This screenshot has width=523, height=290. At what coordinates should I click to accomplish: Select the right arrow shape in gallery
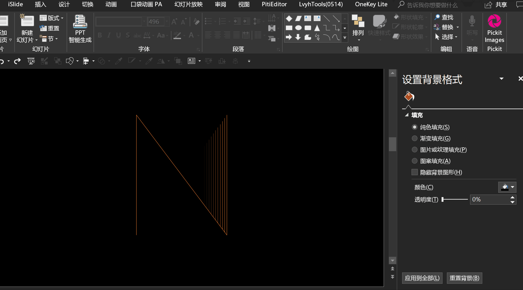(289, 37)
